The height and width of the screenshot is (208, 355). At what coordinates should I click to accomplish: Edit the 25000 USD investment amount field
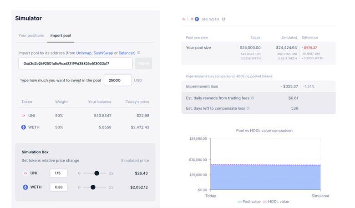(x=118, y=81)
